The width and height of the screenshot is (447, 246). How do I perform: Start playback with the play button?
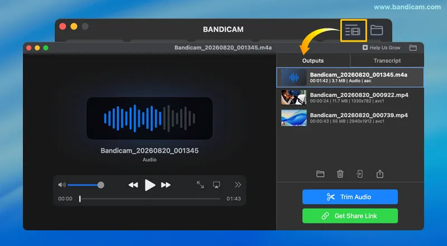click(150, 185)
